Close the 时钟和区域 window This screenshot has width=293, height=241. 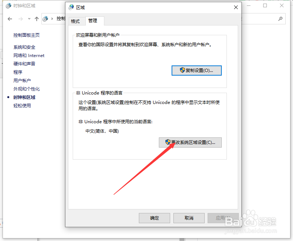click(x=282, y=5)
